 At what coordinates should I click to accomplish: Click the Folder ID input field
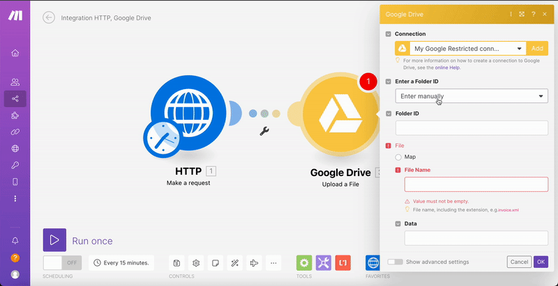coord(472,128)
